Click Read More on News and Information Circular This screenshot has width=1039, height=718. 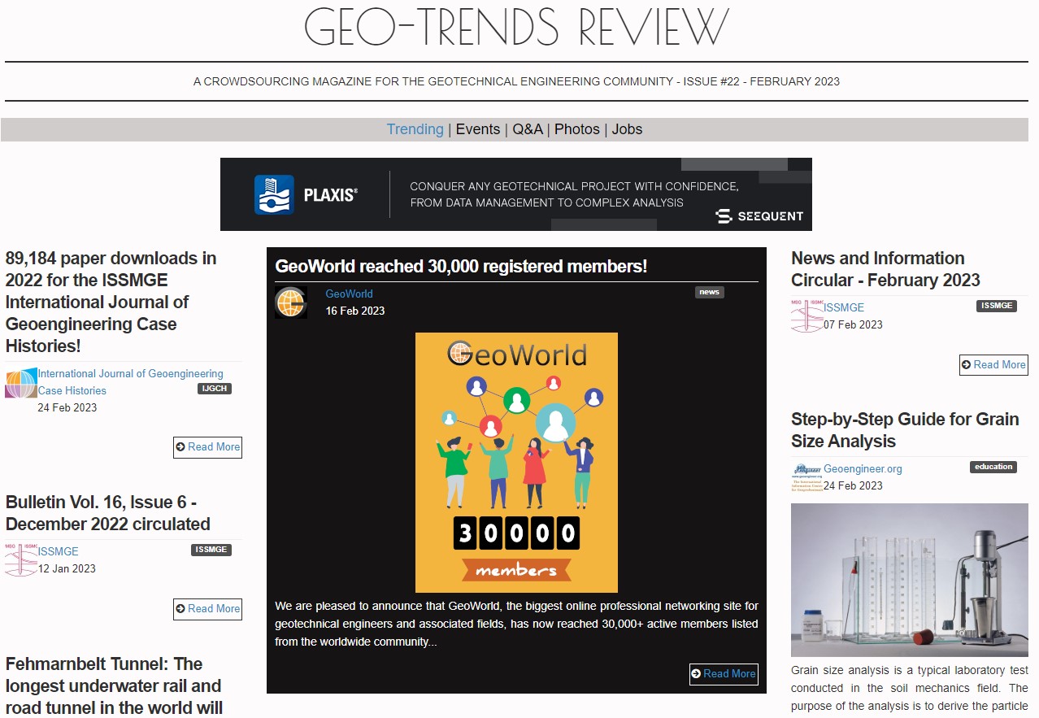(993, 365)
